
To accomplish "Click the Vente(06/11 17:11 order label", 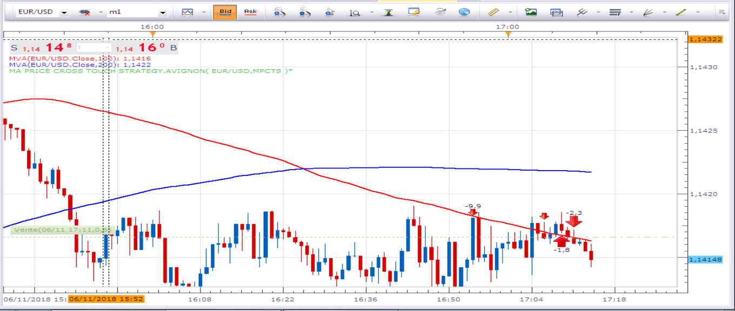I will tap(62, 230).
